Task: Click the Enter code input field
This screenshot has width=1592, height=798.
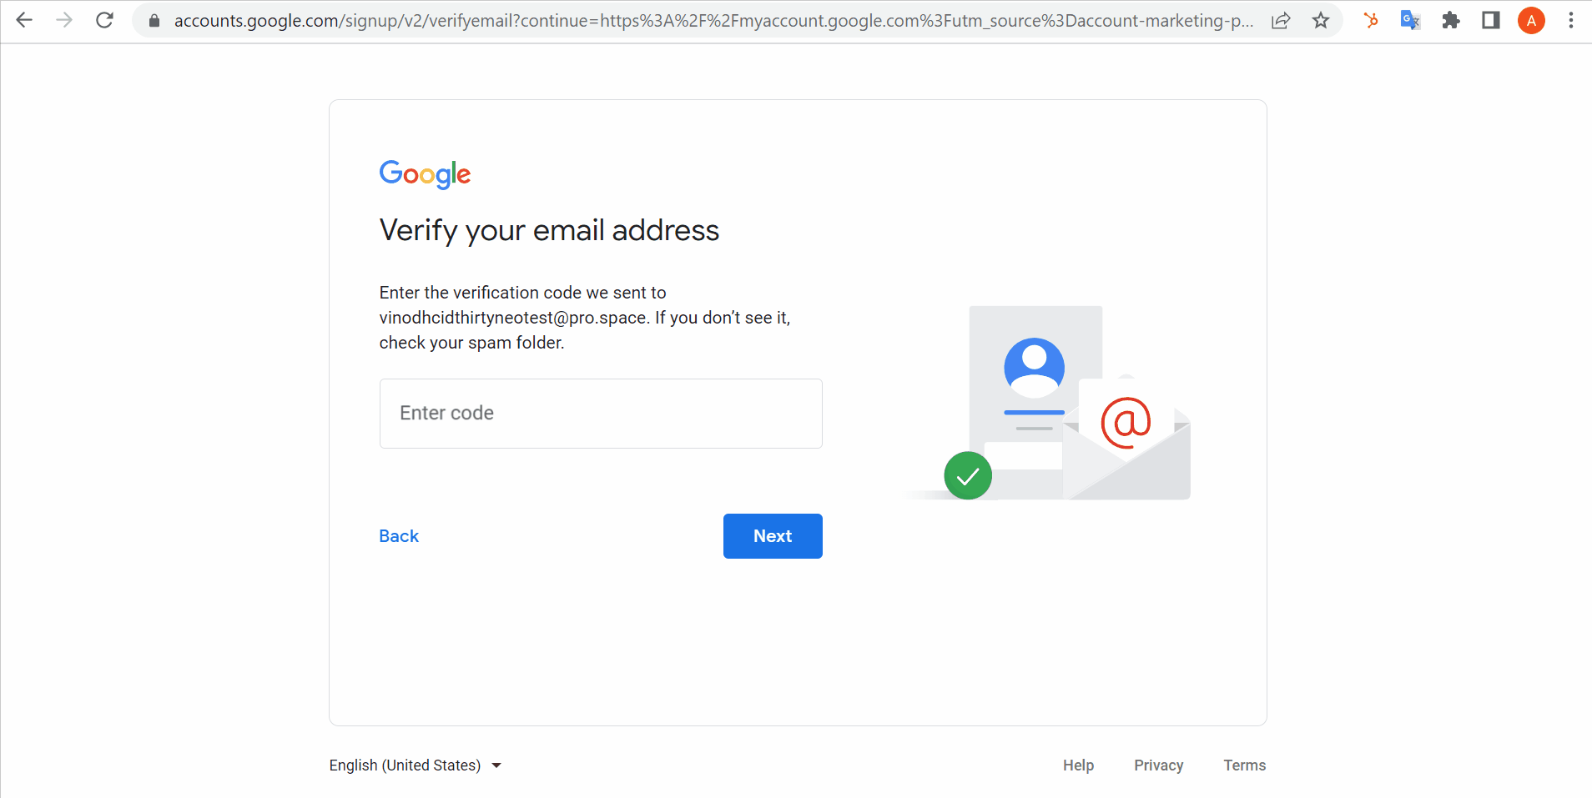Action: pos(601,414)
